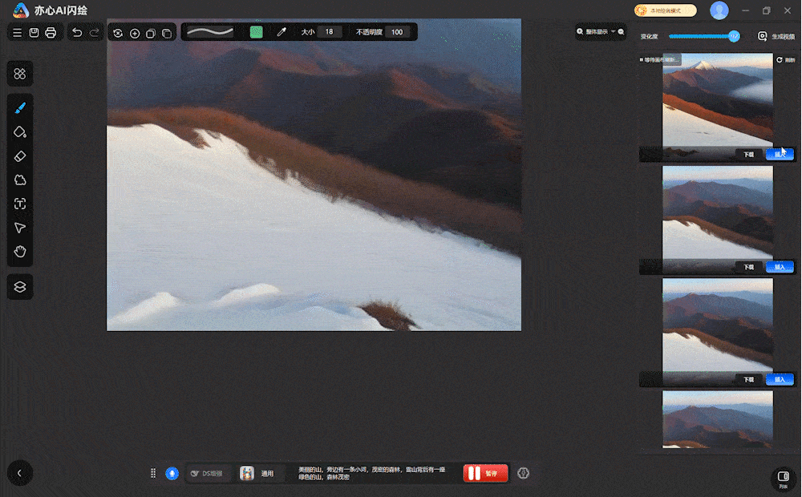Click 生成视频 generate video button
This screenshot has height=497, width=802.
click(776, 36)
